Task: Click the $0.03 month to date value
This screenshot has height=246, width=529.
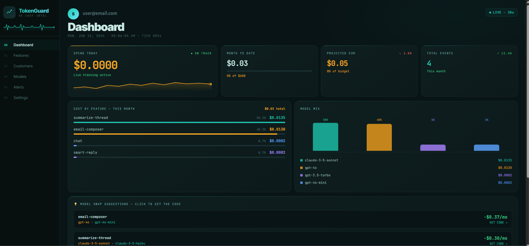Action: pos(237,63)
